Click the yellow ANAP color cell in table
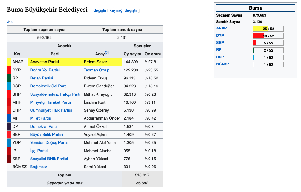 (x=9, y=62)
